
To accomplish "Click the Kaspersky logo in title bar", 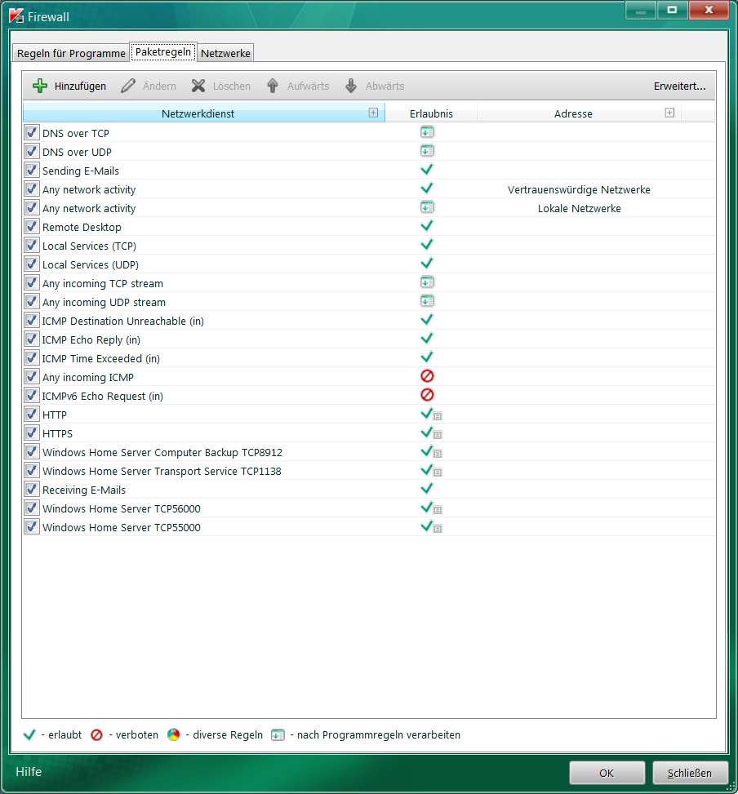I will [x=16, y=16].
